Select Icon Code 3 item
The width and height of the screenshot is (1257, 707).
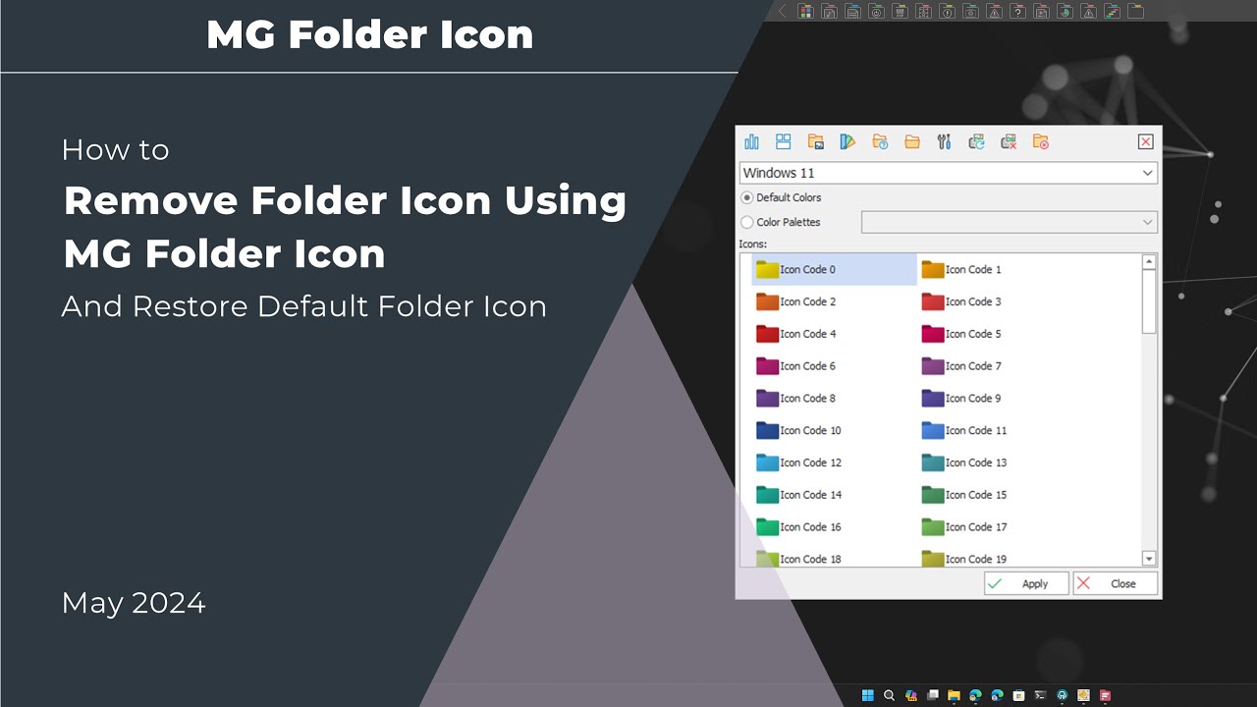(961, 301)
